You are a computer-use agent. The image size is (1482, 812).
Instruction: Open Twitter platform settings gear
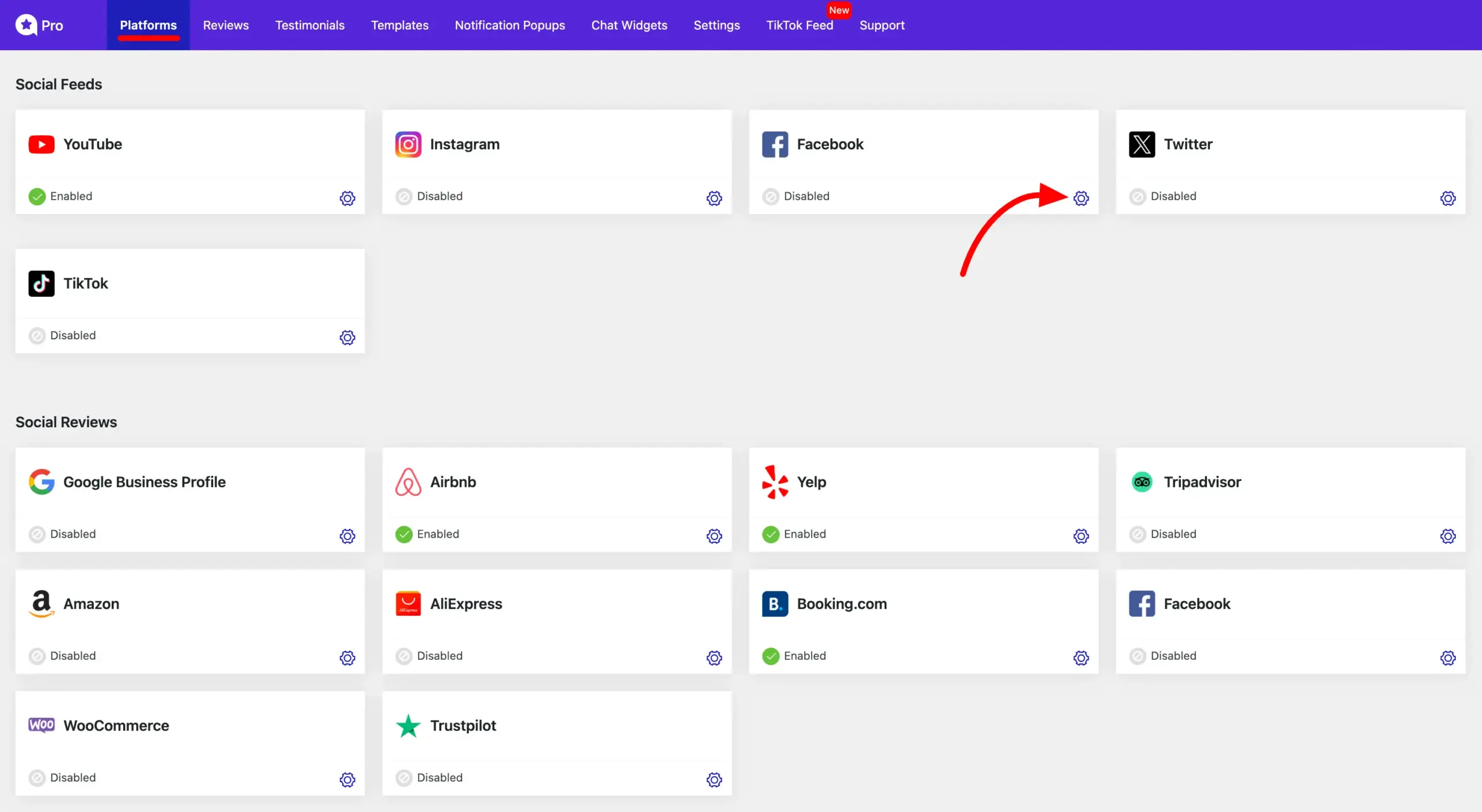coord(1448,198)
